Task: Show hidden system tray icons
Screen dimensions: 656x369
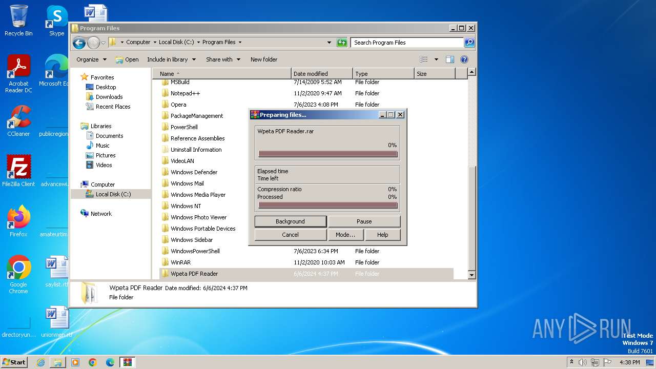Action: tap(571, 362)
